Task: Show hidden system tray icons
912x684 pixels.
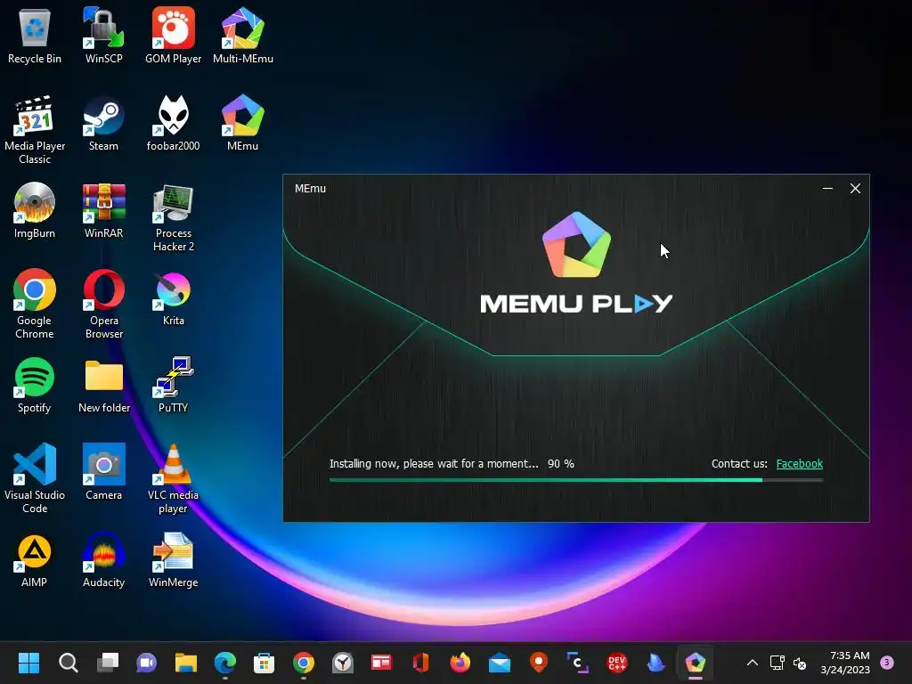Action: (x=752, y=663)
